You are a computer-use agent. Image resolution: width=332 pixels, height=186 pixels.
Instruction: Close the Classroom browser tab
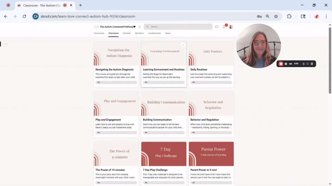point(71,5)
